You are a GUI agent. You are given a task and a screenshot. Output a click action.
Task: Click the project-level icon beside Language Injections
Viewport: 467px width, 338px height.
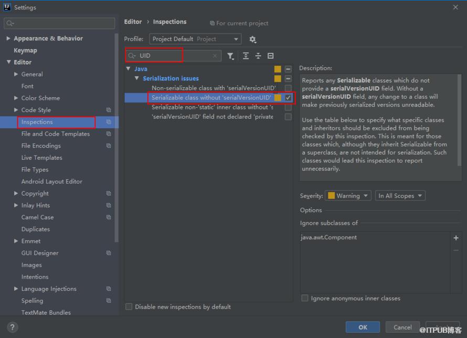click(x=109, y=289)
